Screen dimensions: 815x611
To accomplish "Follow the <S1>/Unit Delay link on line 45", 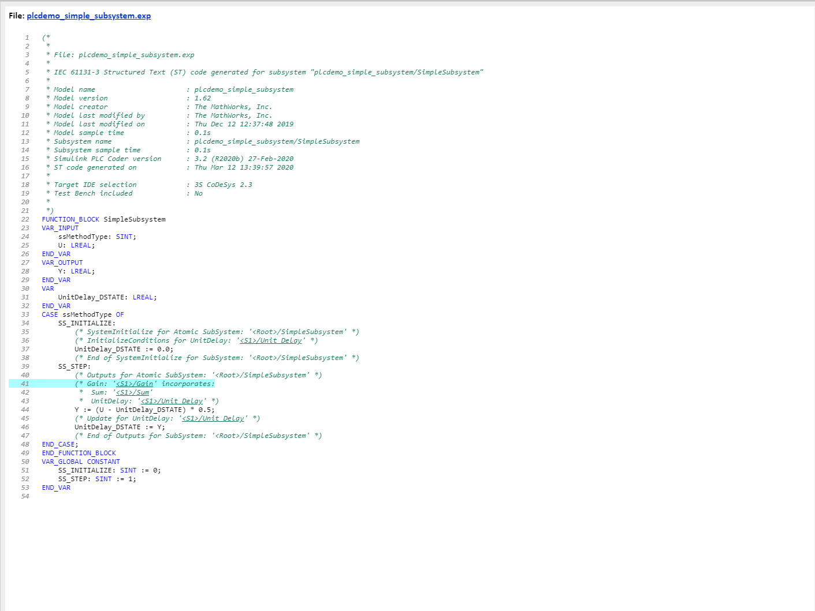I will [x=213, y=418].
